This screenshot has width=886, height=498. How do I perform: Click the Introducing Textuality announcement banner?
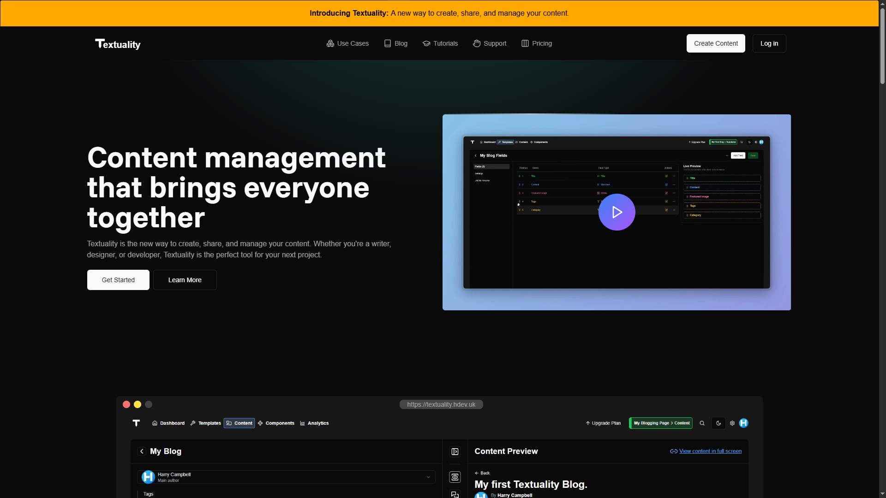[439, 13]
